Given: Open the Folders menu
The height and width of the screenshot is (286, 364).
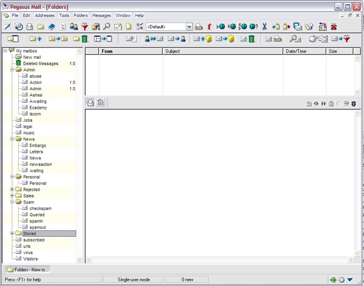Looking at the screenshot, I should click(x=80, y=16).
